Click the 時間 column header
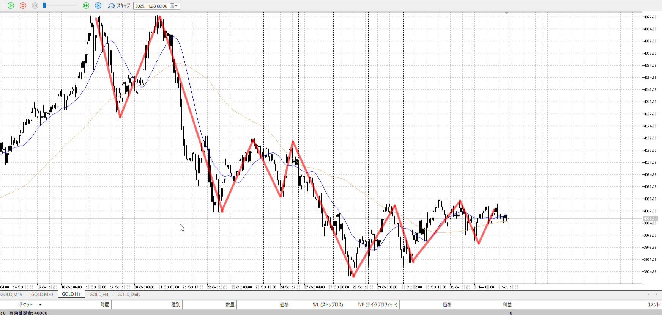This screenshot has height=315, width=662. (x=105, y=305)
